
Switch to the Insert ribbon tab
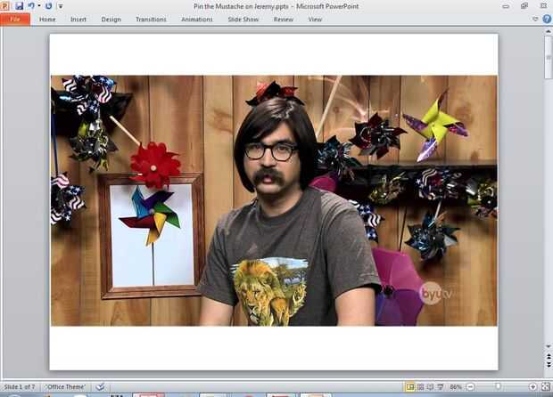coord(78,20)
